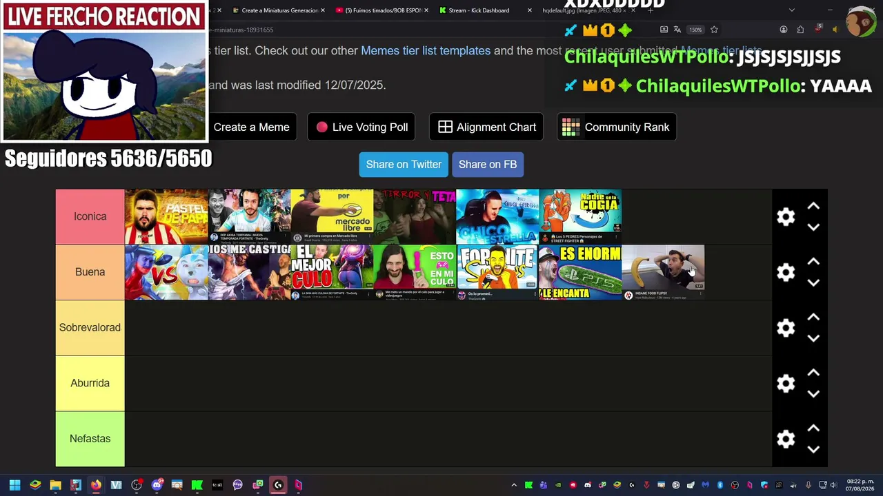Share the tier list on FB
Screen dimensions: 883x496
[488, 165]
